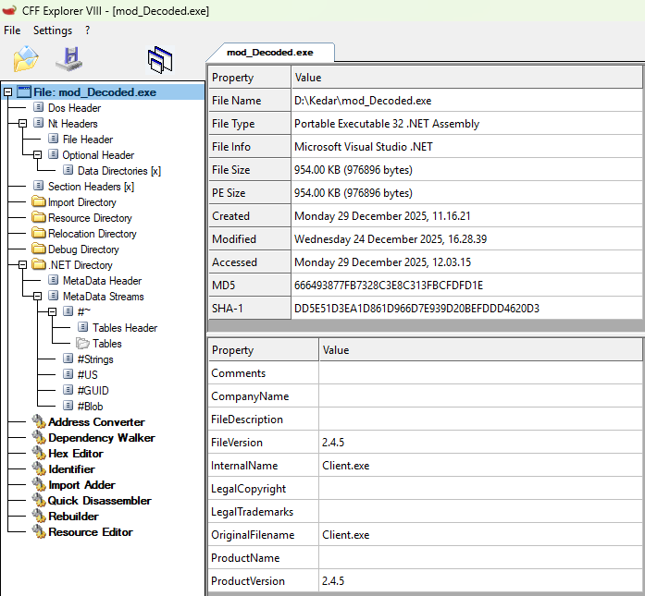Open the Rebuilder tool
The width and height of the screenshot is (645, 596).
point(73,517)
